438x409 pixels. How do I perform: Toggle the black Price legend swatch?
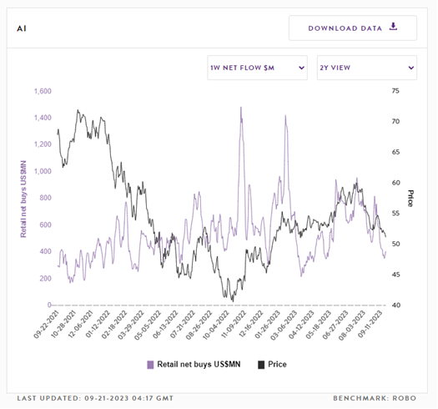pyautogui.click(x=261, y=365)
